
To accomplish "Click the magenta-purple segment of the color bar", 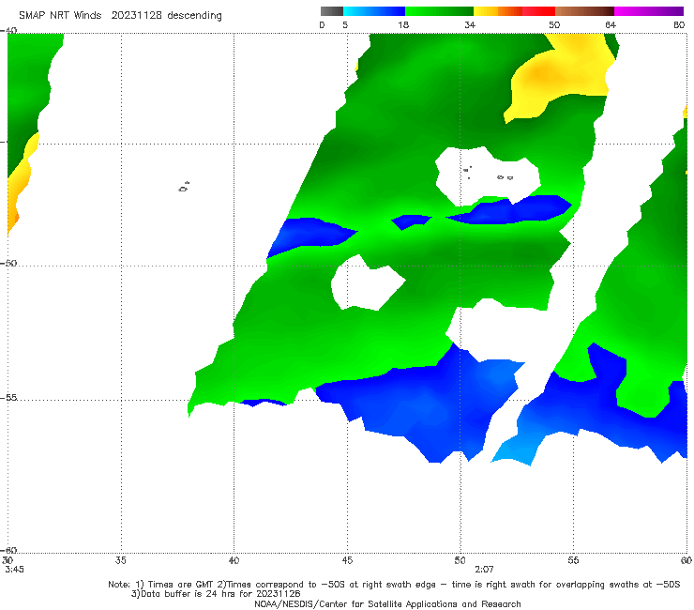I will (649, 11).
